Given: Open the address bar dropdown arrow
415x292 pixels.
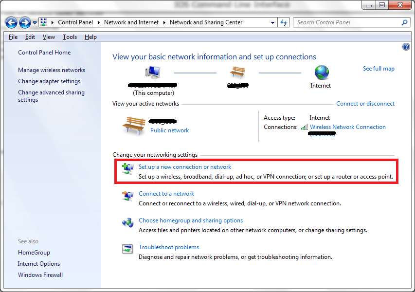Looking at the screenshot, I should (x=273, y=22).
